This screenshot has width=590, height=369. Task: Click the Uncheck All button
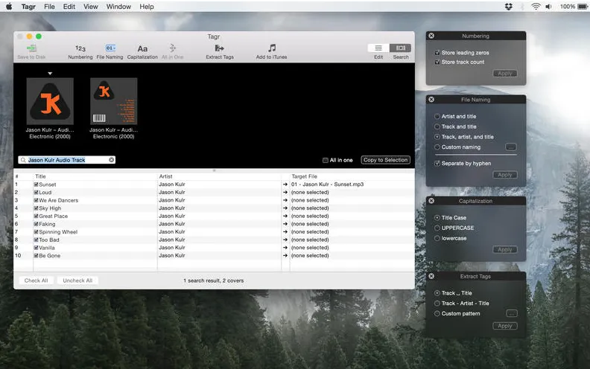pyautogui.click(x=77, y=280)
